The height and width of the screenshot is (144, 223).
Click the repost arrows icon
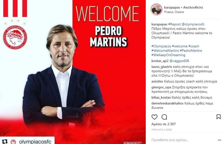click(5, 141)
